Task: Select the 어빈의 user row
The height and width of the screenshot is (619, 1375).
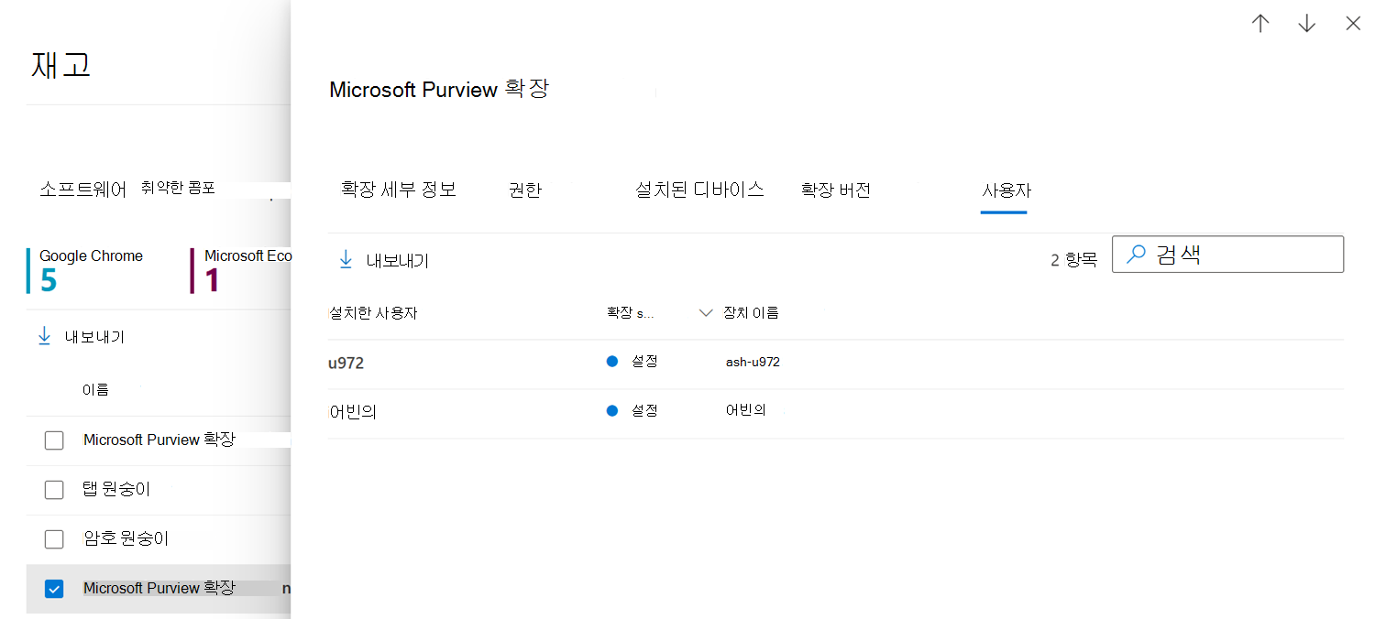Action: pos(835,413)
